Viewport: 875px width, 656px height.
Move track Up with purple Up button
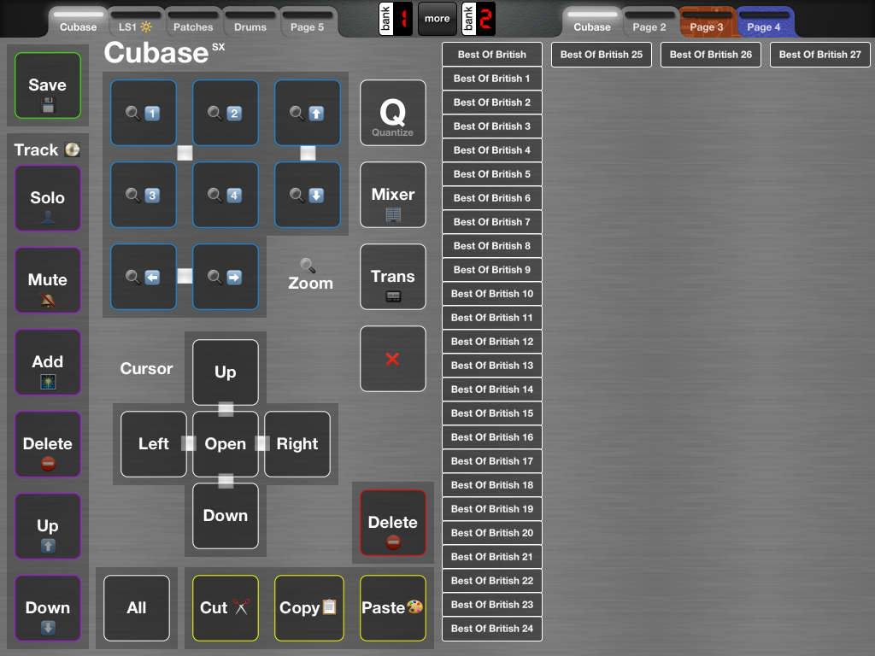[x=48, y=526]
